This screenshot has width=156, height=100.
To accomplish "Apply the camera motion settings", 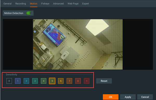I will [x=128, y=97].
